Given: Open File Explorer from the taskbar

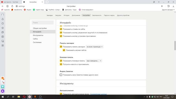Looking at the screenshot, I should 19,97.
